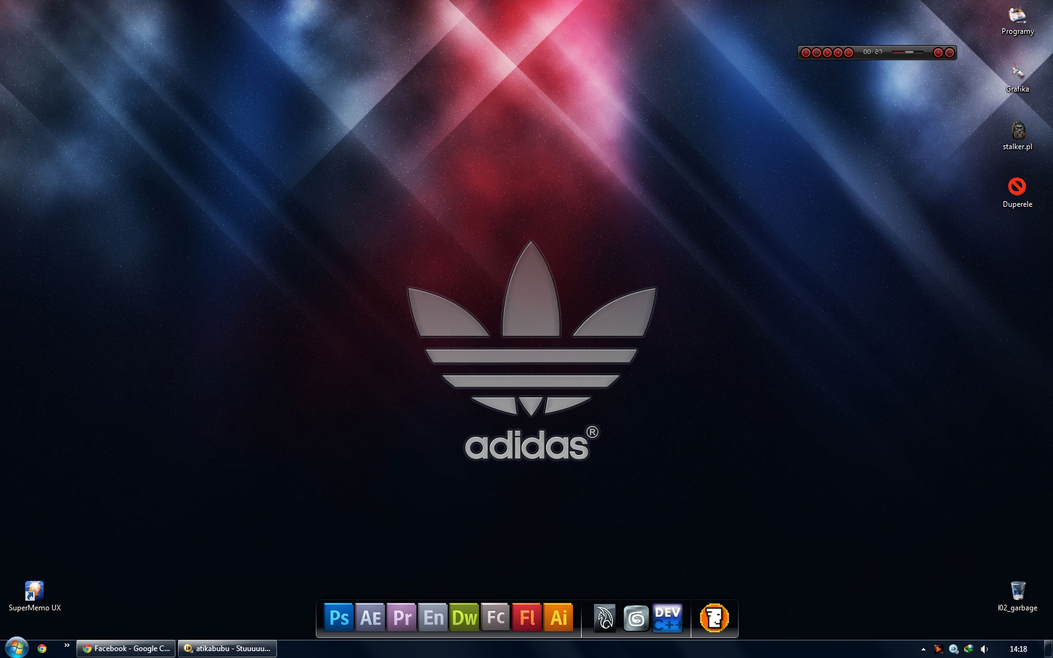Select the stalker.pl desktop icon

point(1017,136)
